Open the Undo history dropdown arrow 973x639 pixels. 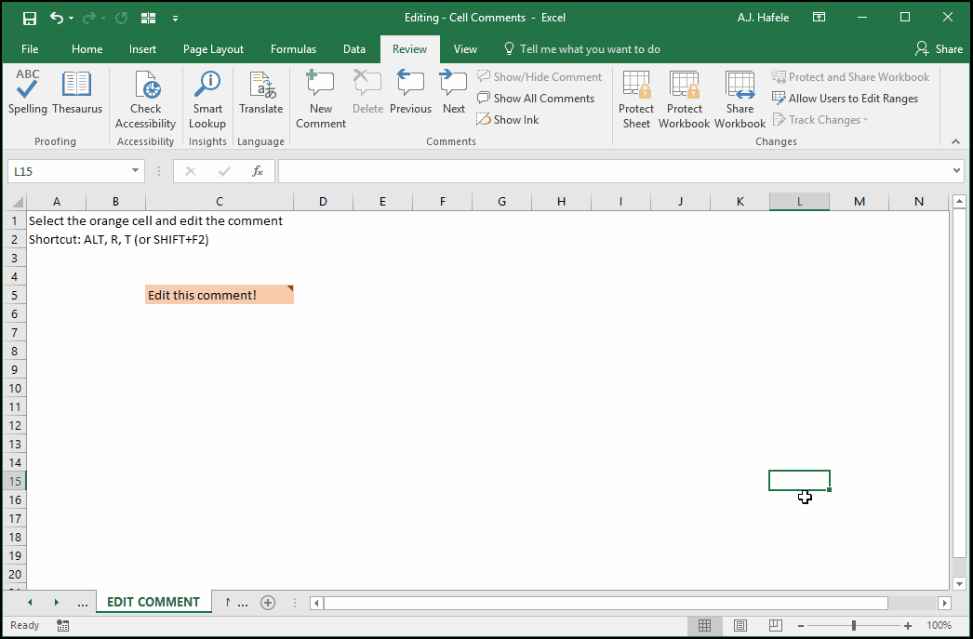pyautogui.click(x=72, y=19)
